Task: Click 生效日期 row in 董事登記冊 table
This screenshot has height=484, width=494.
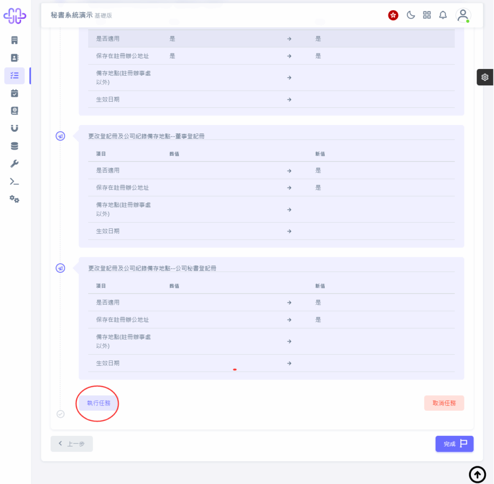Action: (x=271, y=231)
